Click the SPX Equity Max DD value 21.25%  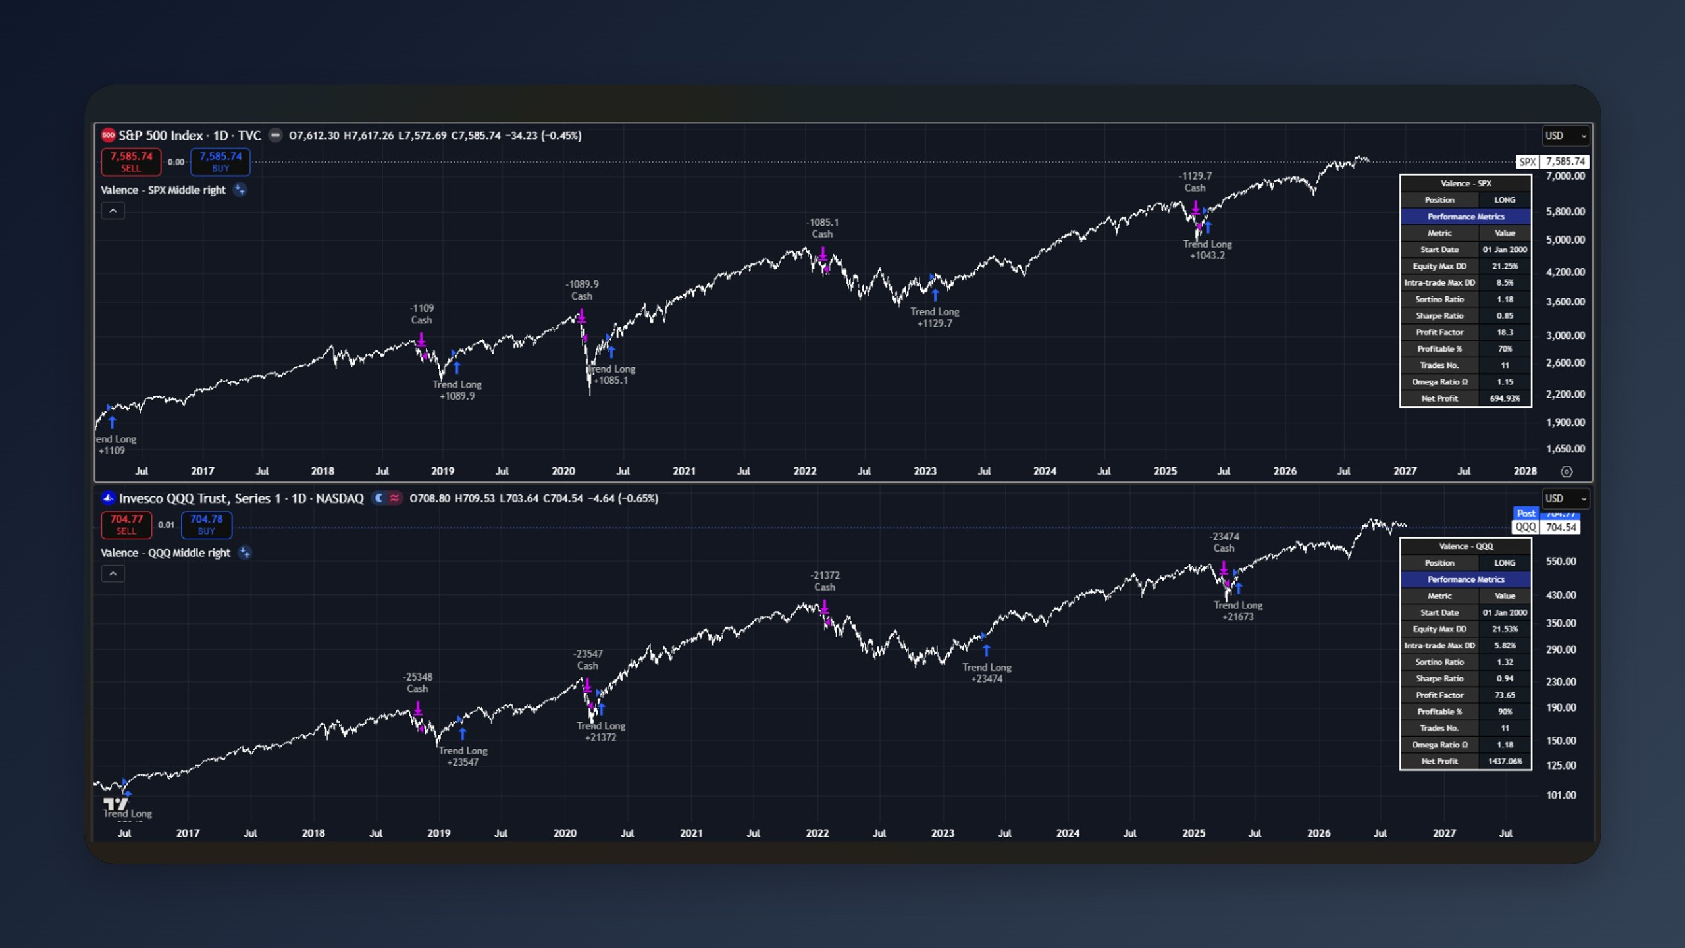point(1505,266)
